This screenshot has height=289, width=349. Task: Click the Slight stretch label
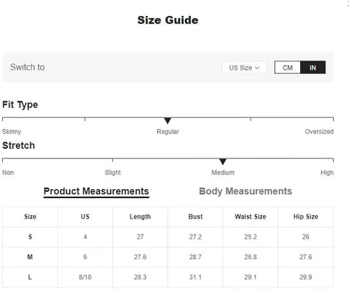[x=112, y=172]
